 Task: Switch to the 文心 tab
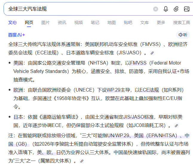[12, 23]
